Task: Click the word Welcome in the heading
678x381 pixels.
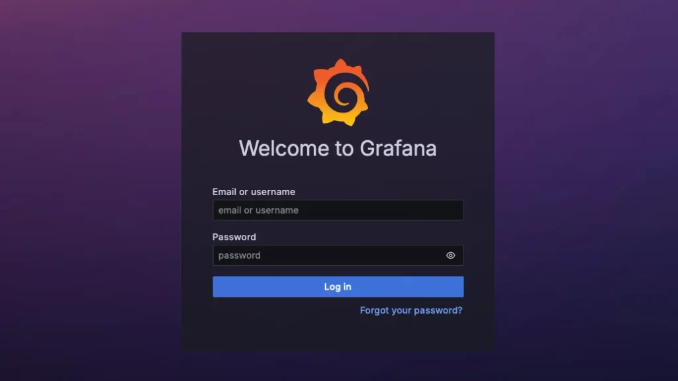Action: pos(284,148)
